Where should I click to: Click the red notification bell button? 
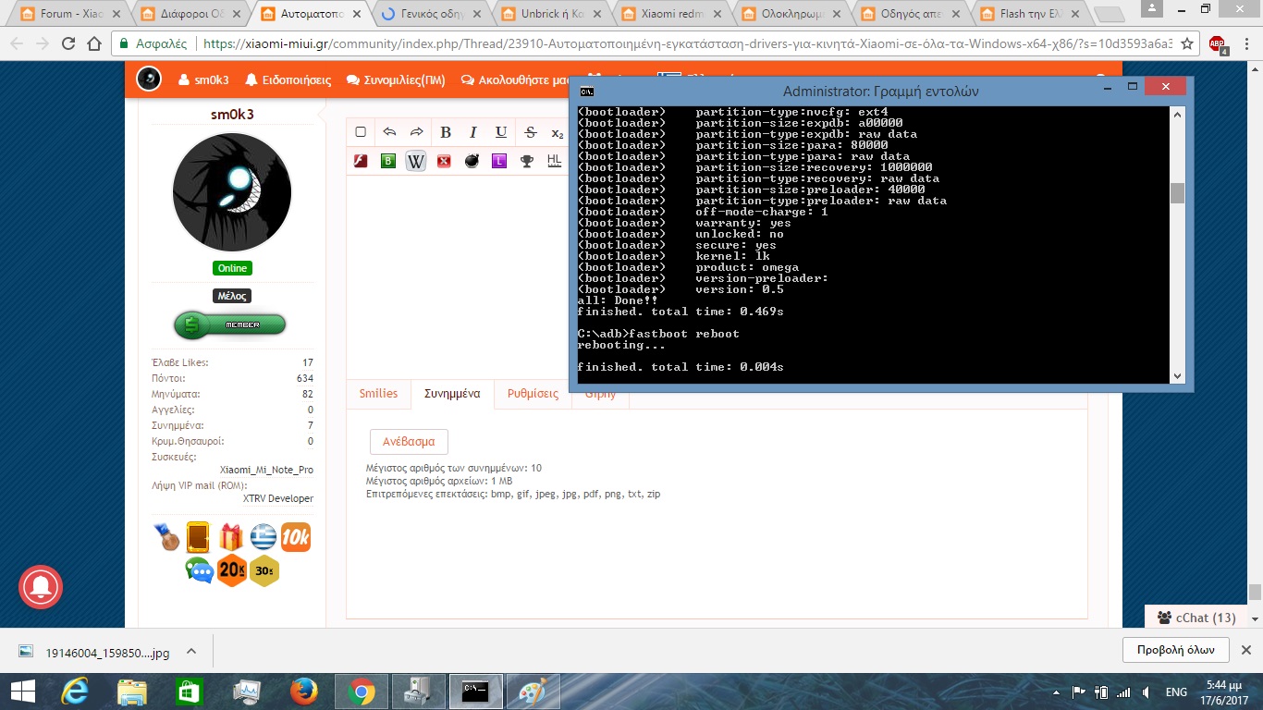tap(41, 585)
